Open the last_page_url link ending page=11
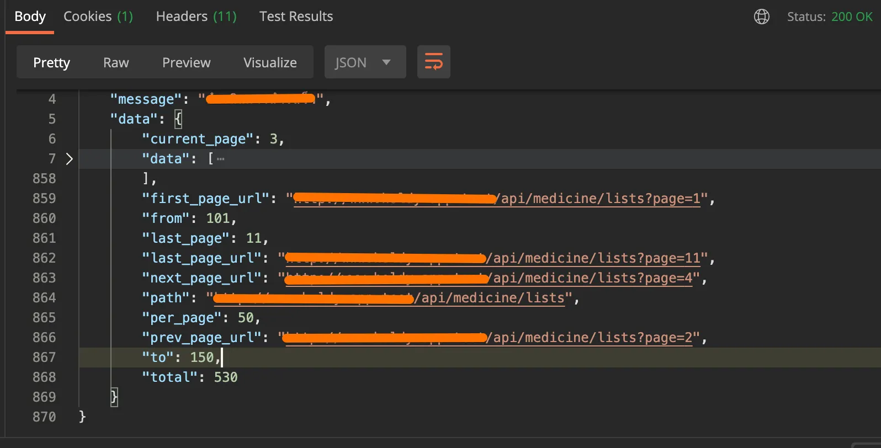The height and width of the screenshot is (448, 881). tap(595, 258)
